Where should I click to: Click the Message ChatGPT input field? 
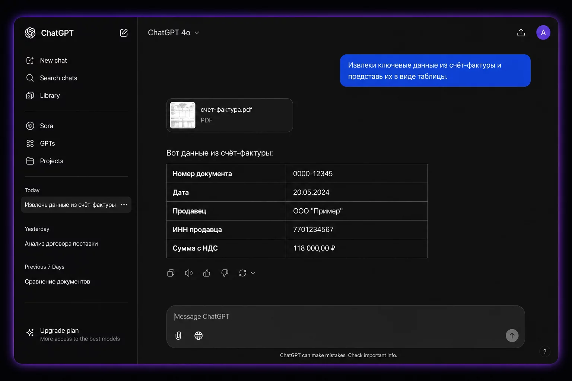pyautogui.click(x=346, y=317)
